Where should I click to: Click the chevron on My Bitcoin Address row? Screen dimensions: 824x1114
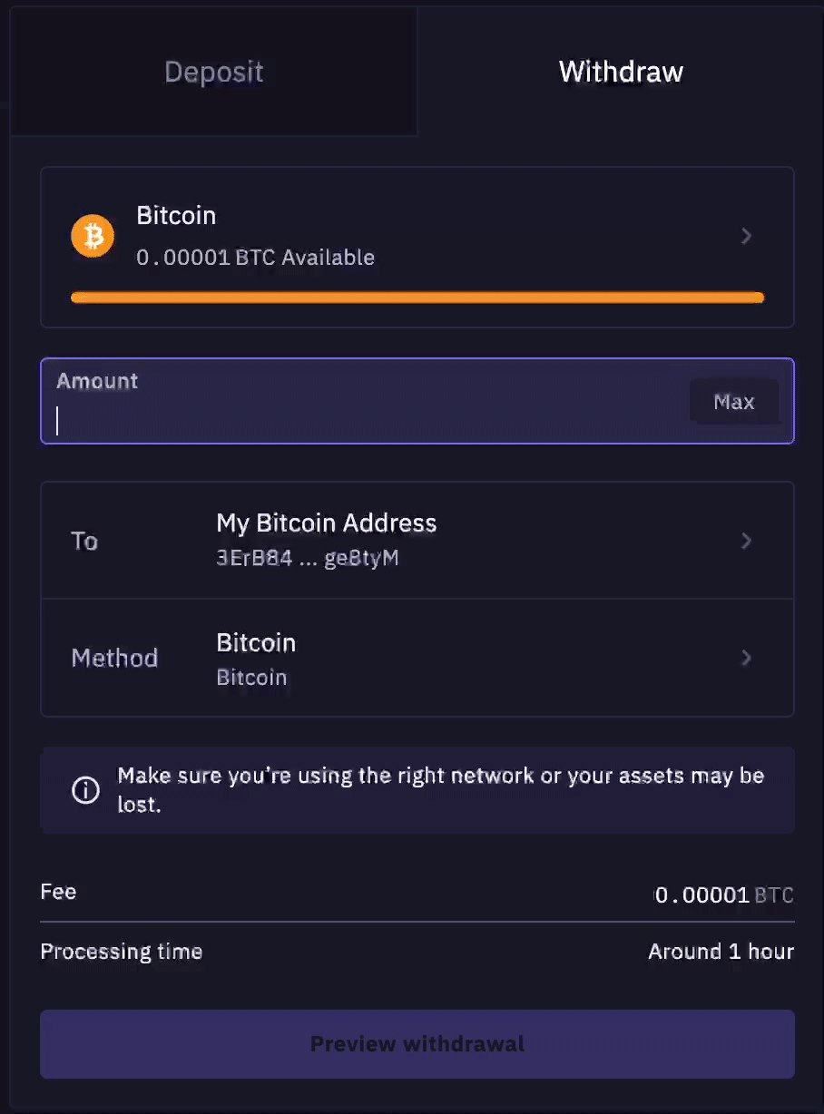point(746,540)
